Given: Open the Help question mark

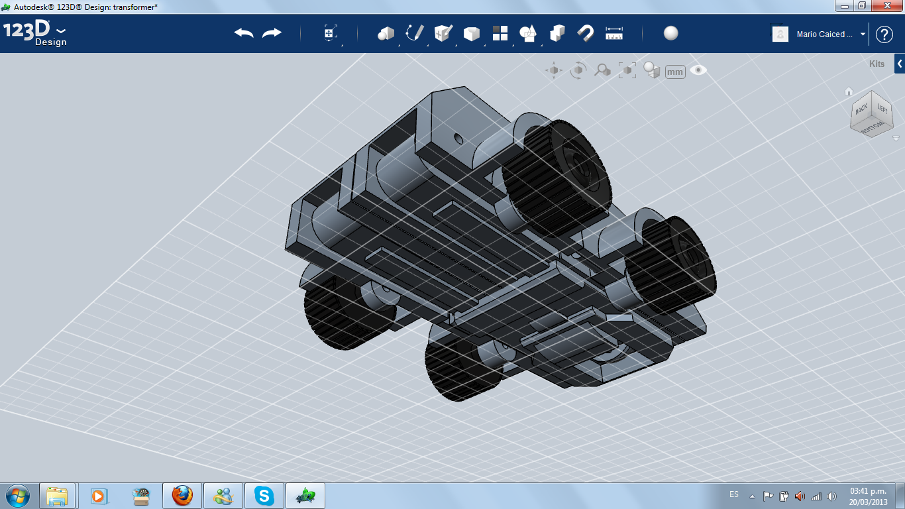Looking at the screenshot, I should [884, 34].
